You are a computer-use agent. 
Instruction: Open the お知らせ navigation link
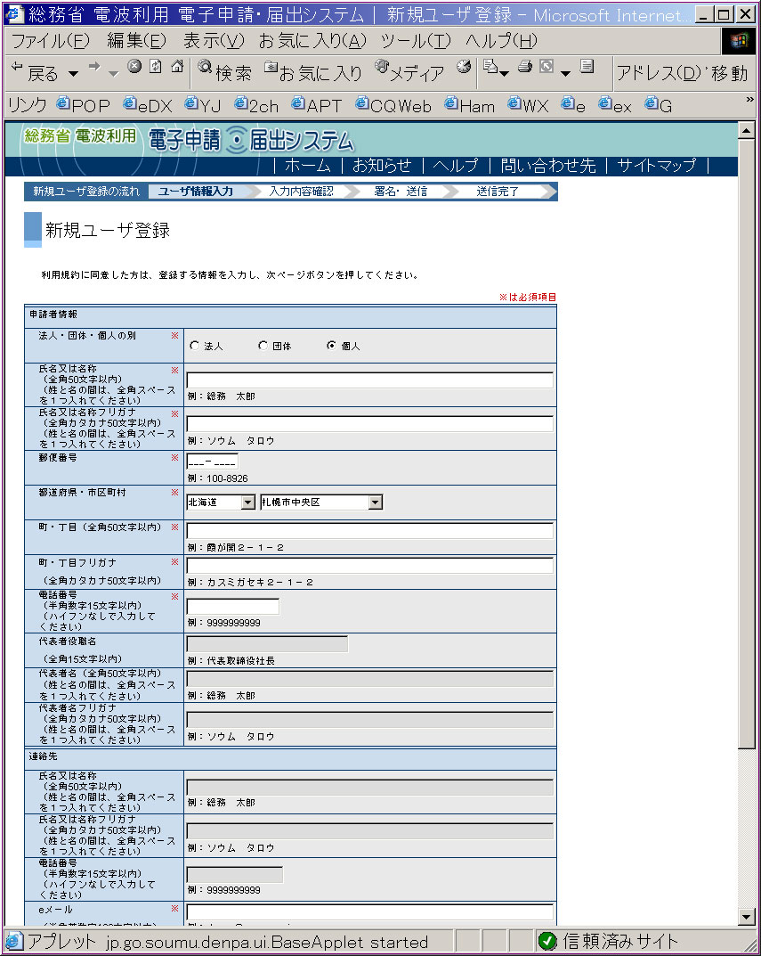[382, 165]
